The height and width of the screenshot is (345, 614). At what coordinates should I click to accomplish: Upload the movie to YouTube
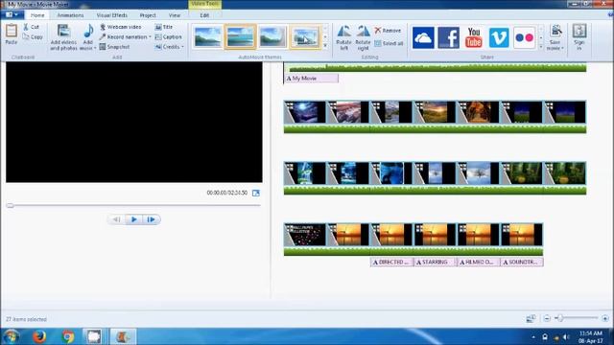[474, 37]
